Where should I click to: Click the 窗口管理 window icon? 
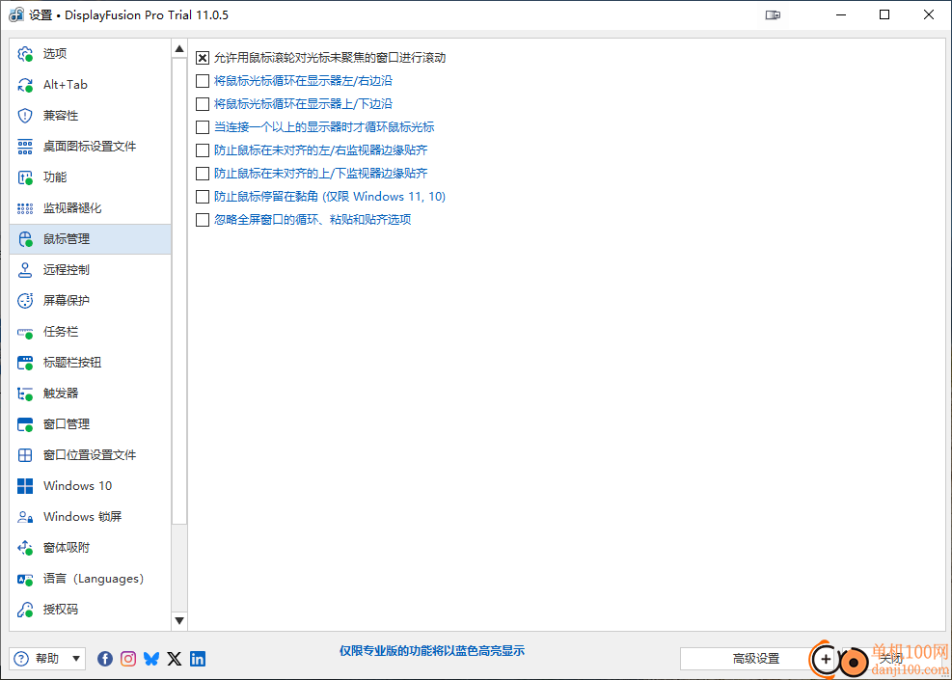pyautogui.click(x=25, y=424)
